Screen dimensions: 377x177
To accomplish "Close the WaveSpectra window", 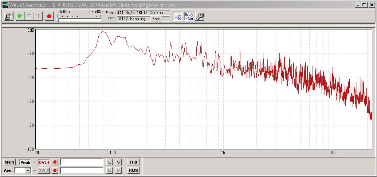I will point(372,5).
